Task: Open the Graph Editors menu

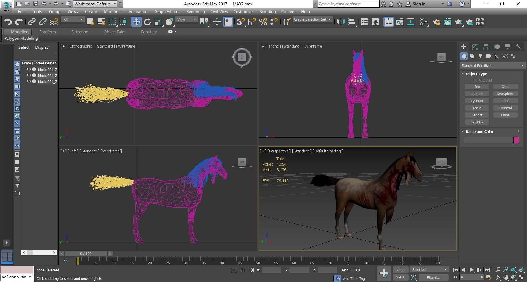Action: coord(167,12)
